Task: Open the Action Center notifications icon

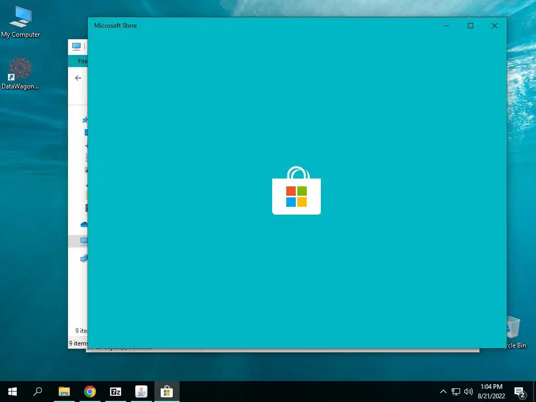Action: click(x=520, y=392)
